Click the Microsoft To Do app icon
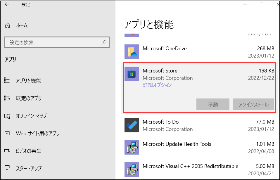The height and width of the screenshot is (180, 280). point(132,125)
